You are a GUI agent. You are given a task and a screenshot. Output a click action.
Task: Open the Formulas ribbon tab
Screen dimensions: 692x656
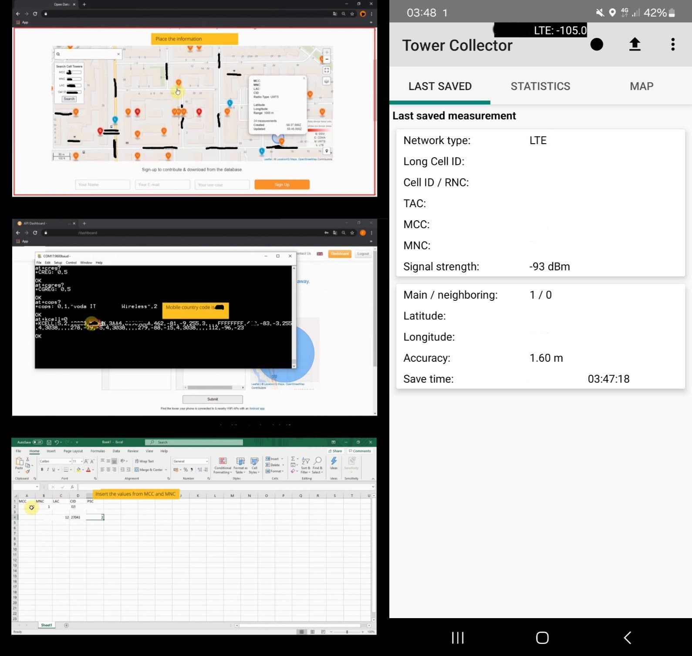pyautogui.click(x=98, y=451)
